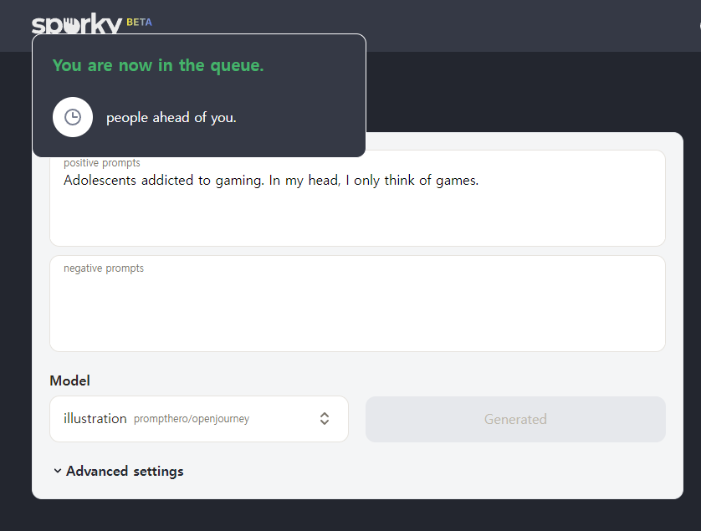Click the disabled Generated button
Image resolution: width=701 pixels, height=531 pixels.
point(515,419)
